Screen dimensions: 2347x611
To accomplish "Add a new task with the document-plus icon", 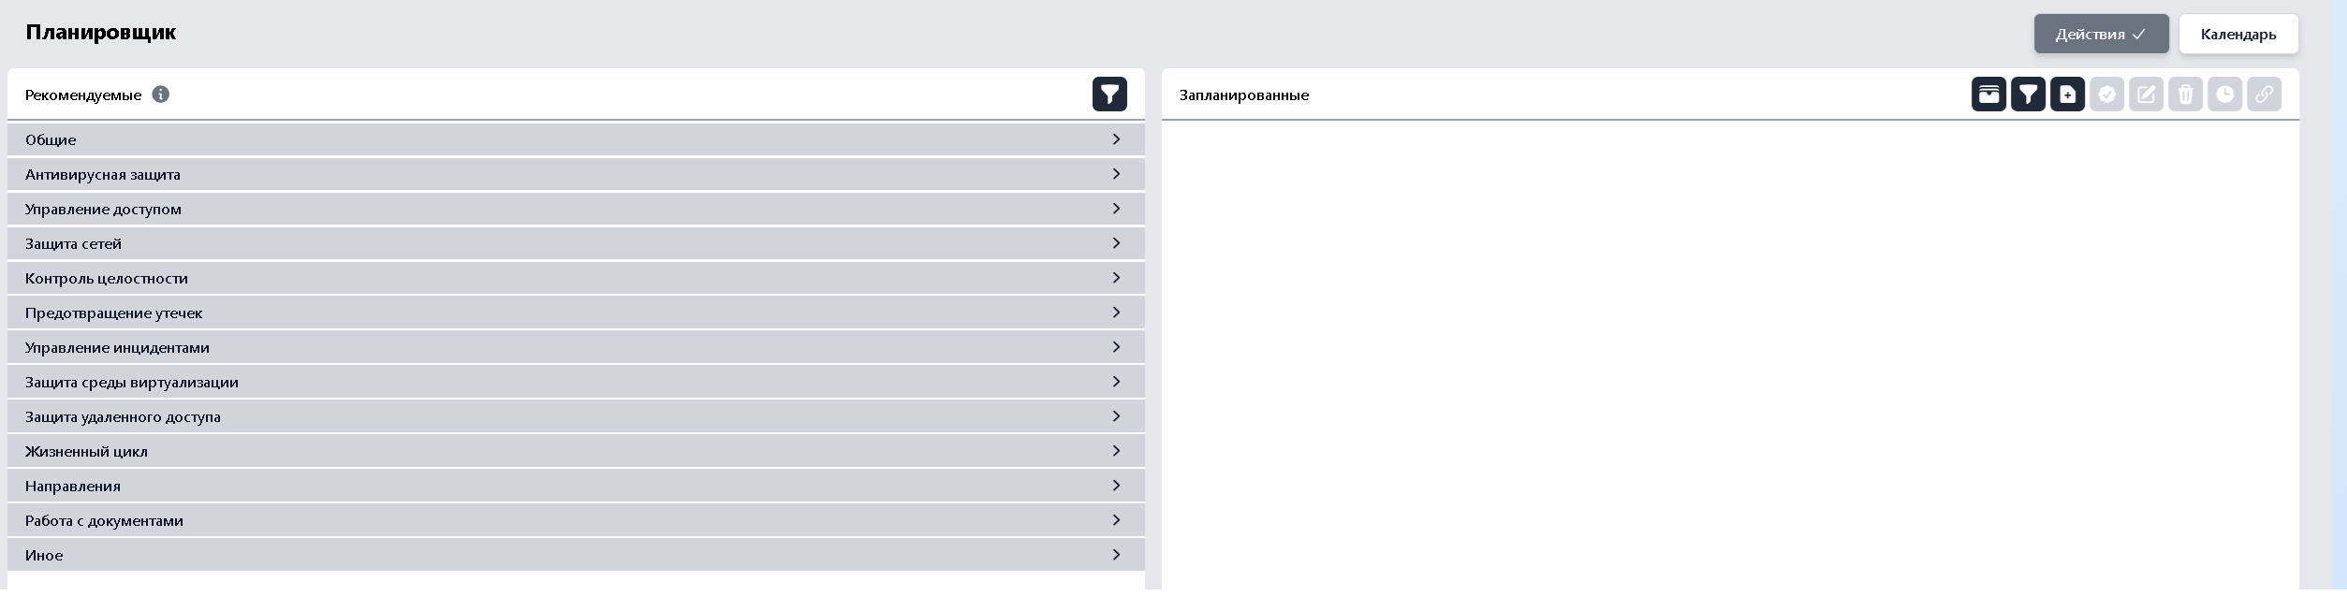I will [x=2067, y=95].
